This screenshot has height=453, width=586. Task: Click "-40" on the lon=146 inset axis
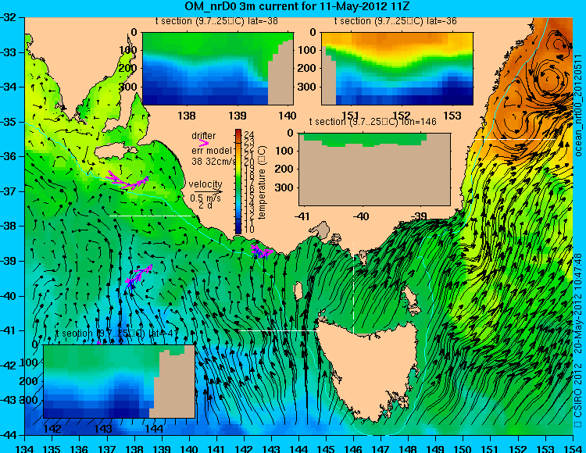click(361, 216)
